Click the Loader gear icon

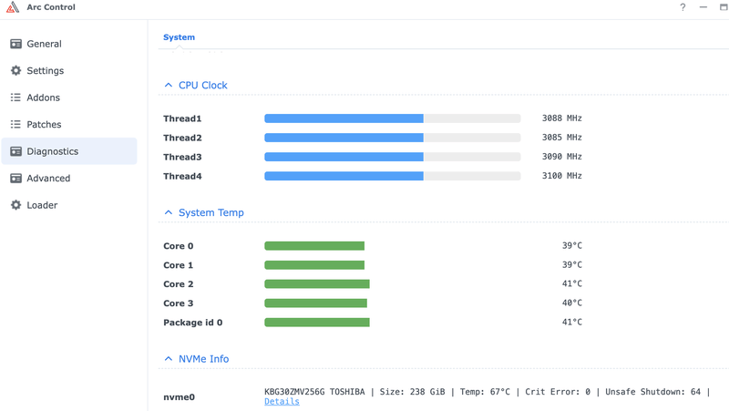pos(15,205)
